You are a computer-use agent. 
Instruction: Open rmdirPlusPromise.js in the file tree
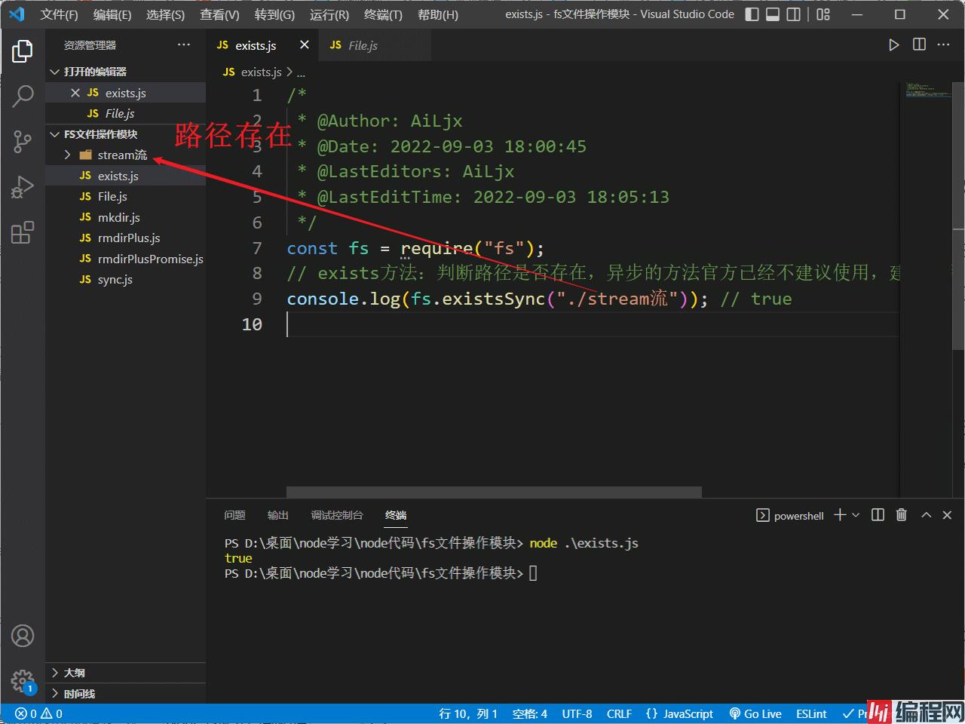125,259
